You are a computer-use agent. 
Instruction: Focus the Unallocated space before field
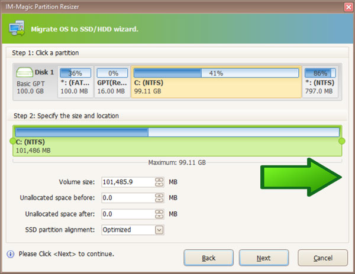coord(128,198)
